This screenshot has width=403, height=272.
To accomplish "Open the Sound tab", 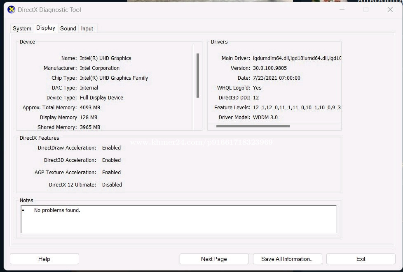I will [68, 28].
